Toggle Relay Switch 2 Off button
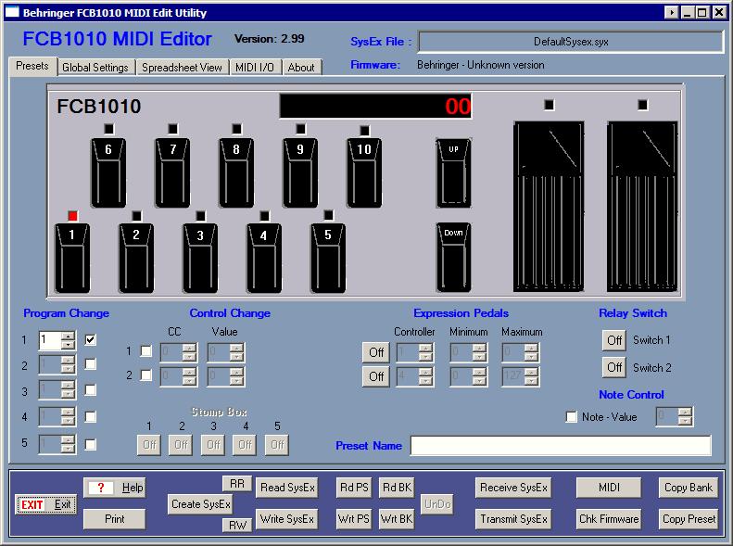Image resolution: width=733 pixels, height=546 pixels. [614, 367]
